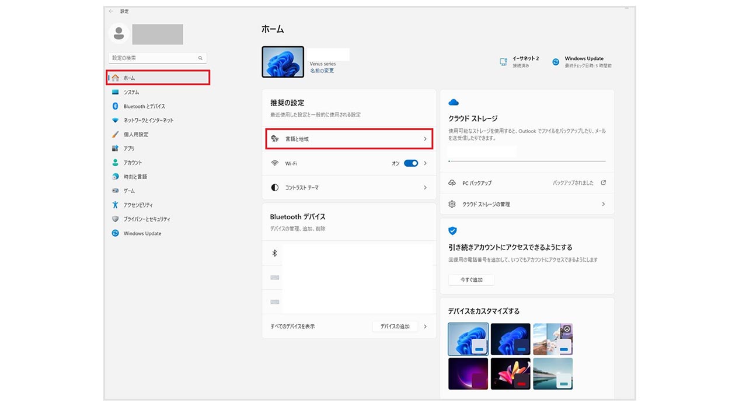Expand the クラウド ストレージの管理 chevron
The image size is (739, 407).
tap(603, 204)
